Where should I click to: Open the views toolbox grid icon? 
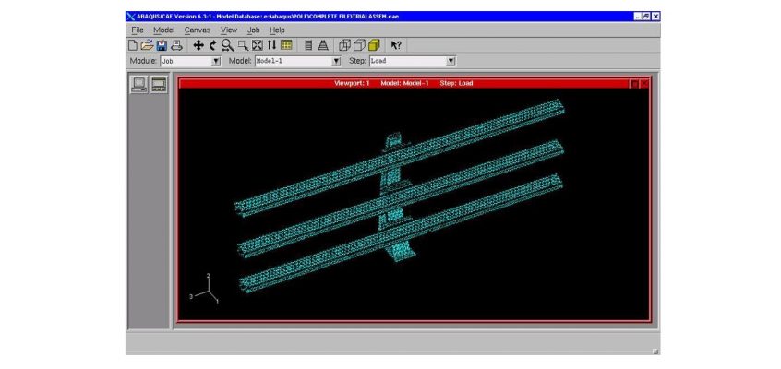(286, 45)
